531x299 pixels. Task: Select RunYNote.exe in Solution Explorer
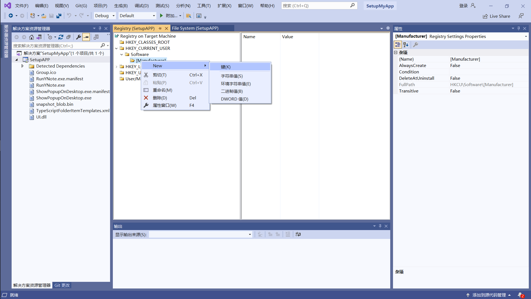[51, 85]
